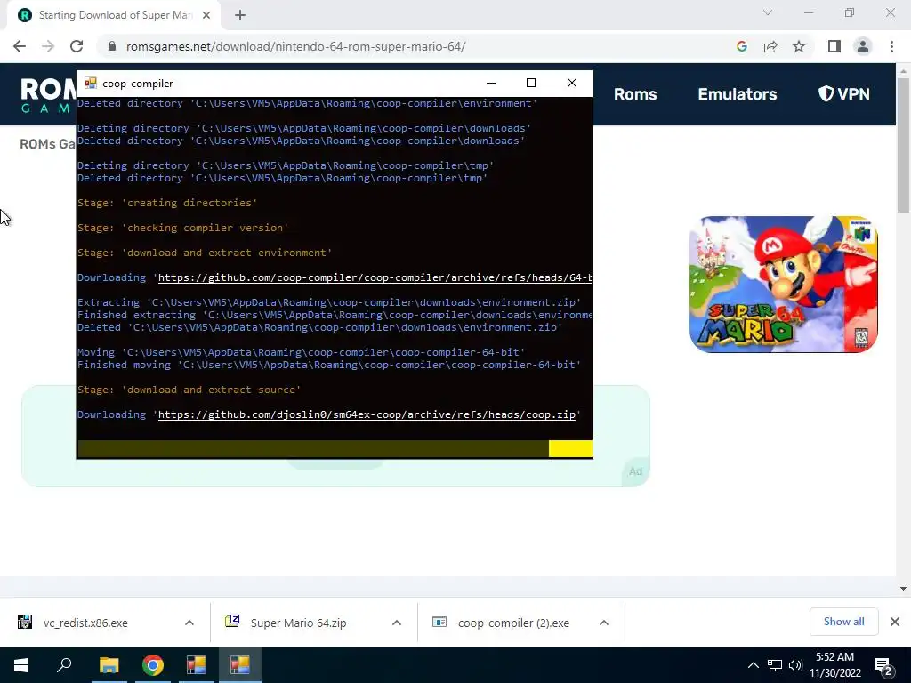Click the ROM Games site logo
The image size is (911, 683).
49,95
